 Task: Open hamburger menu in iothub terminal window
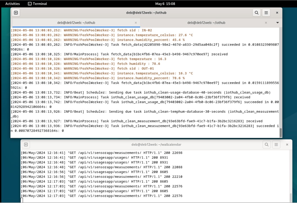point(266,13)
